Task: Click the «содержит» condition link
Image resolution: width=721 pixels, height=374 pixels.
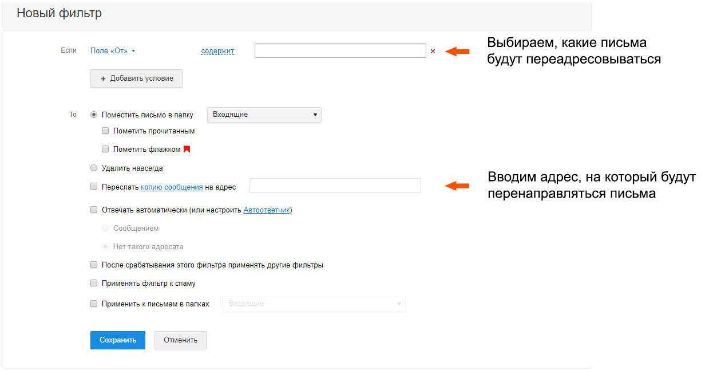Action: (217, 51)
